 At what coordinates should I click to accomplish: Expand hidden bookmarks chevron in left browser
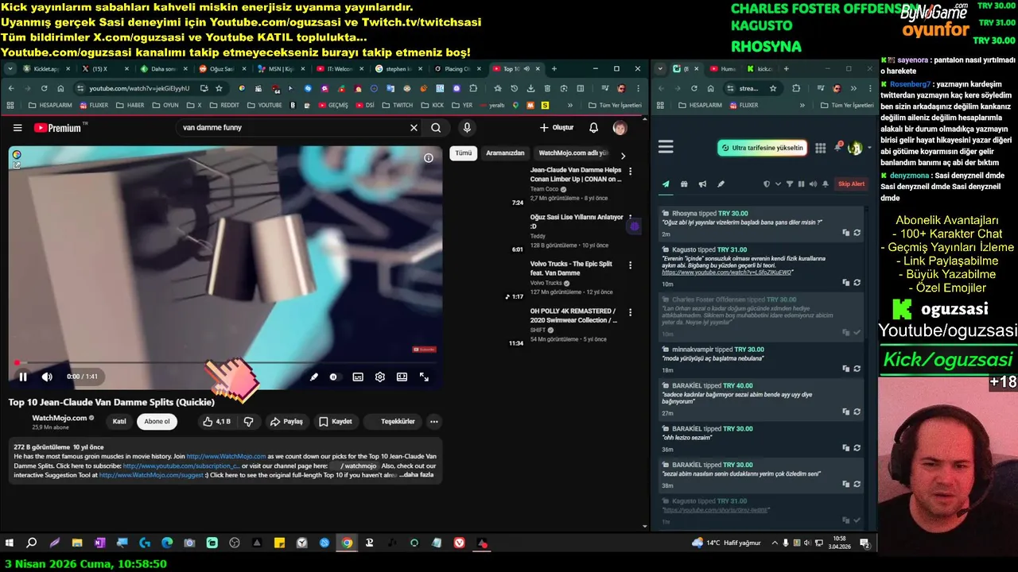click(569, 105)
